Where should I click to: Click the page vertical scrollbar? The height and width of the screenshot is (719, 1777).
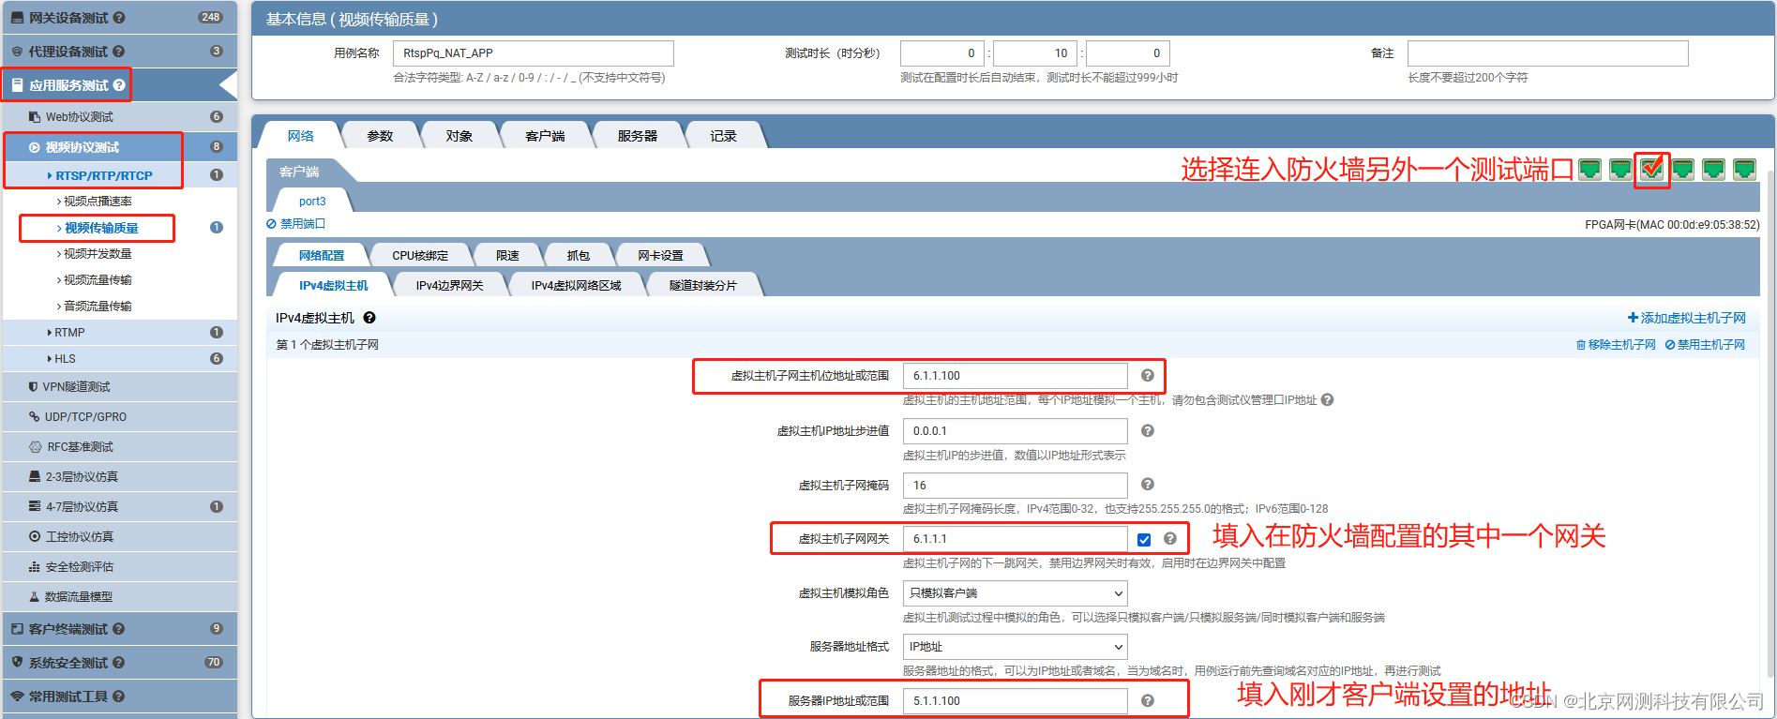1770,422
